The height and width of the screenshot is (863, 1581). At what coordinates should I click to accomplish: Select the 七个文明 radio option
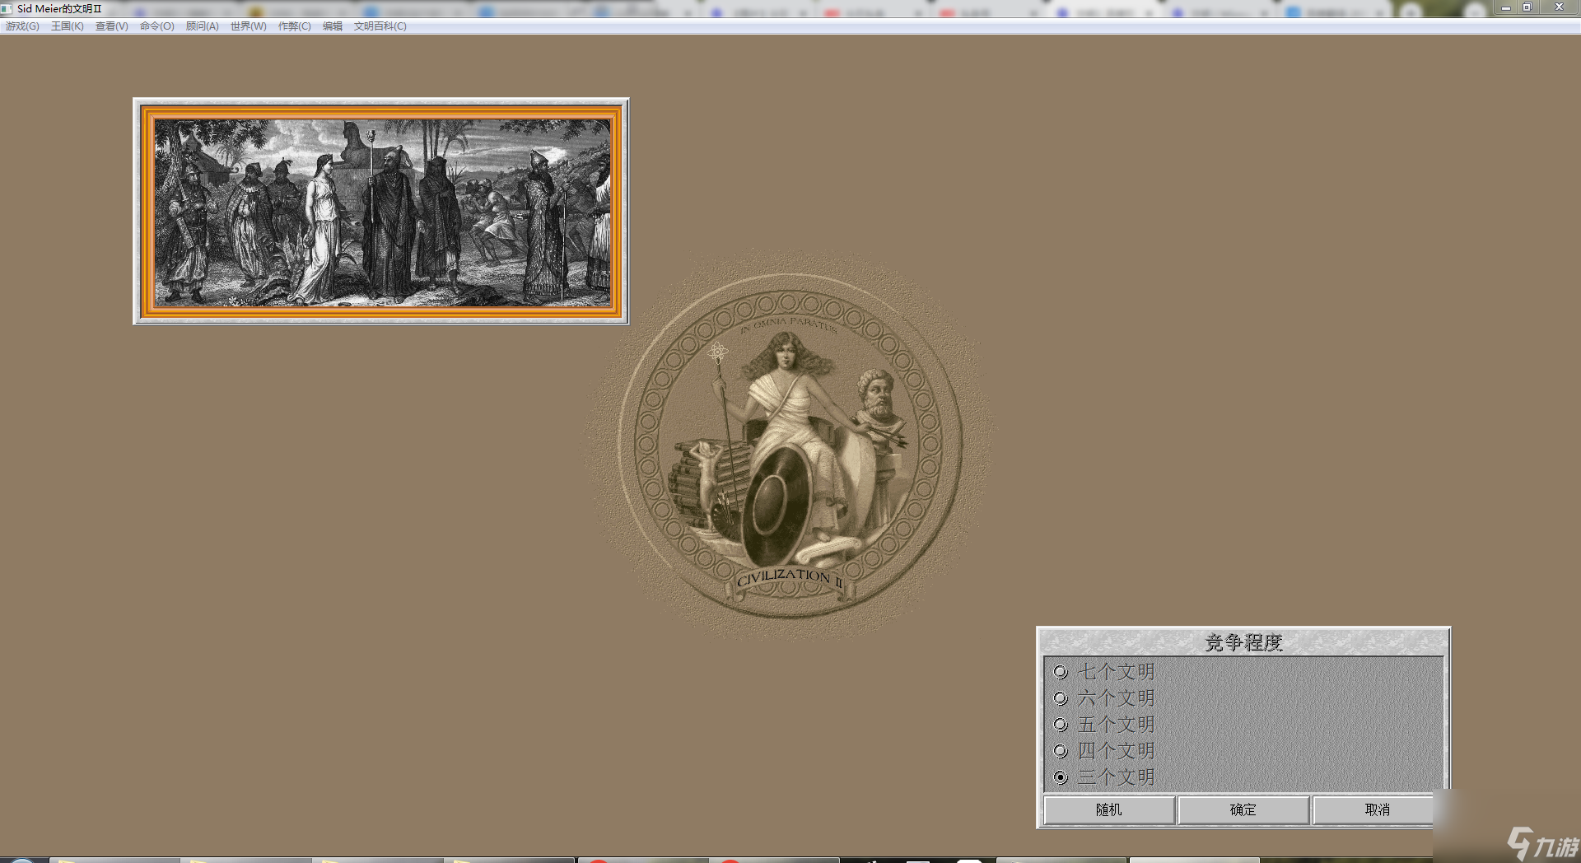point(1105,672)
